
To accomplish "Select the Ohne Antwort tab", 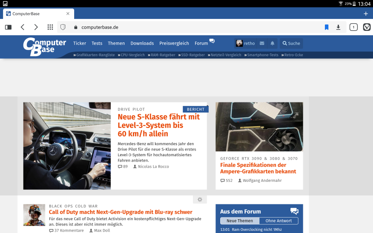I will 279,221.
